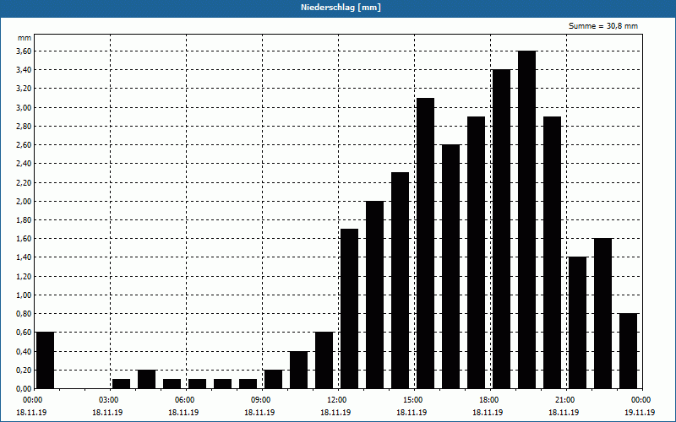Click the 3,40 y-axis value
Screen dimensions: 676x422
coord(25,70)
